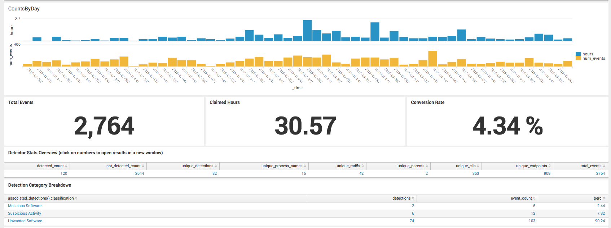611x228 pixels.
Task: Click the blue hours legend swatch
Action: click(578, 54)
